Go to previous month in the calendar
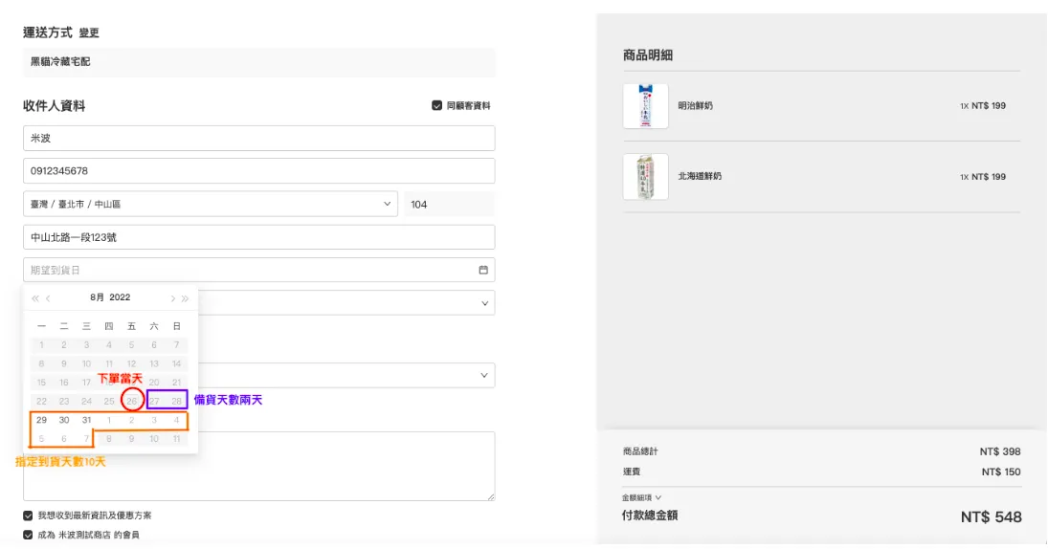1048x549 pixels. click(x=48, y=298)
